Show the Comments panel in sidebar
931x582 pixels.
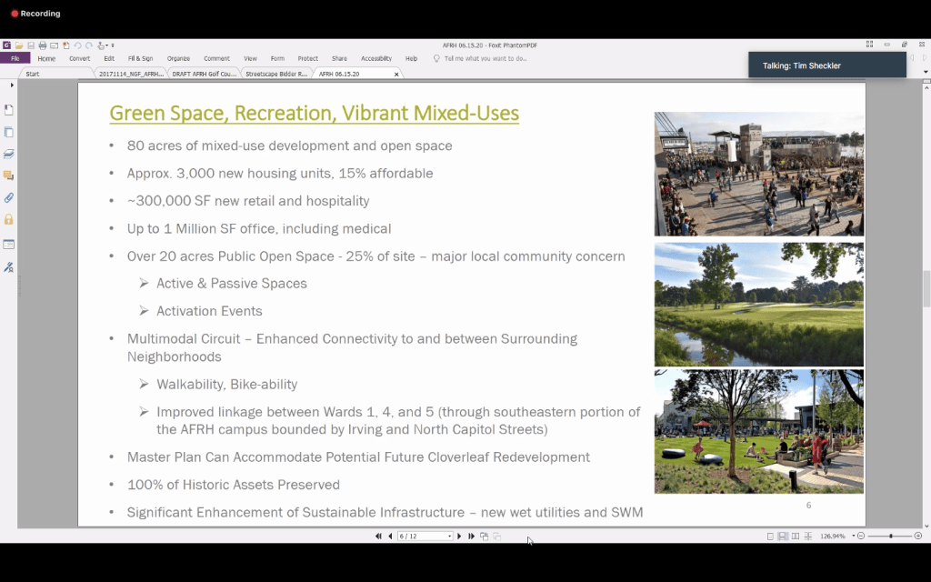click(x=9, y=176)
